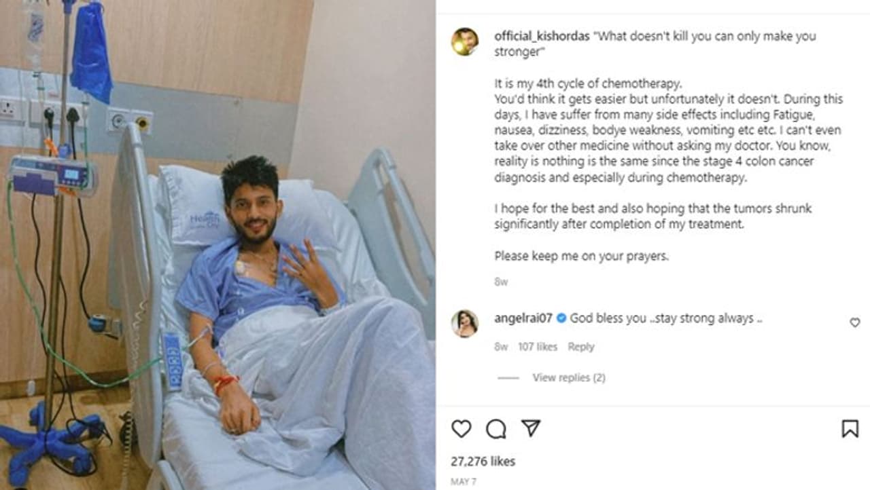Like the post with the heart icon
The height and width of the screenshot is (490, 870).
pyautogui.click(x=462, y=428)
